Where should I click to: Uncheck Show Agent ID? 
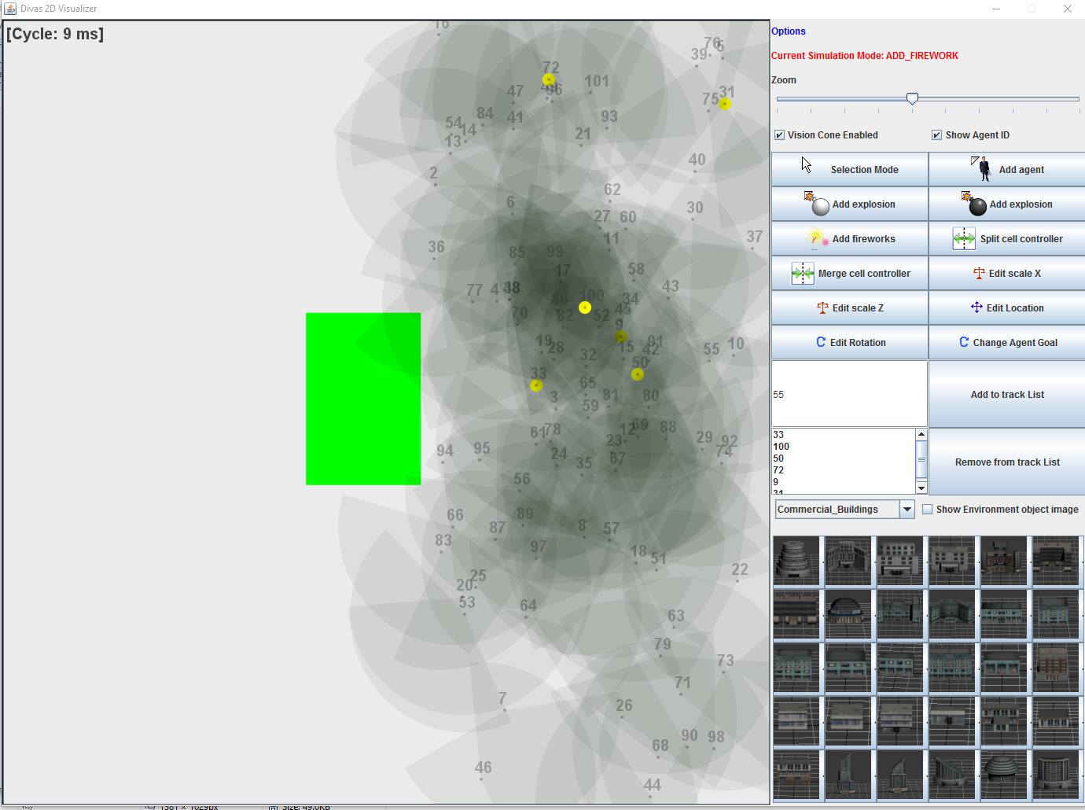936,135
